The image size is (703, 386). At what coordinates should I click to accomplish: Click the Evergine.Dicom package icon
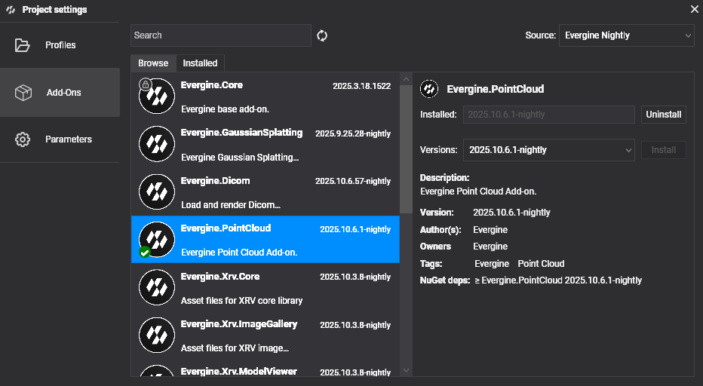[x=157, y=191]
